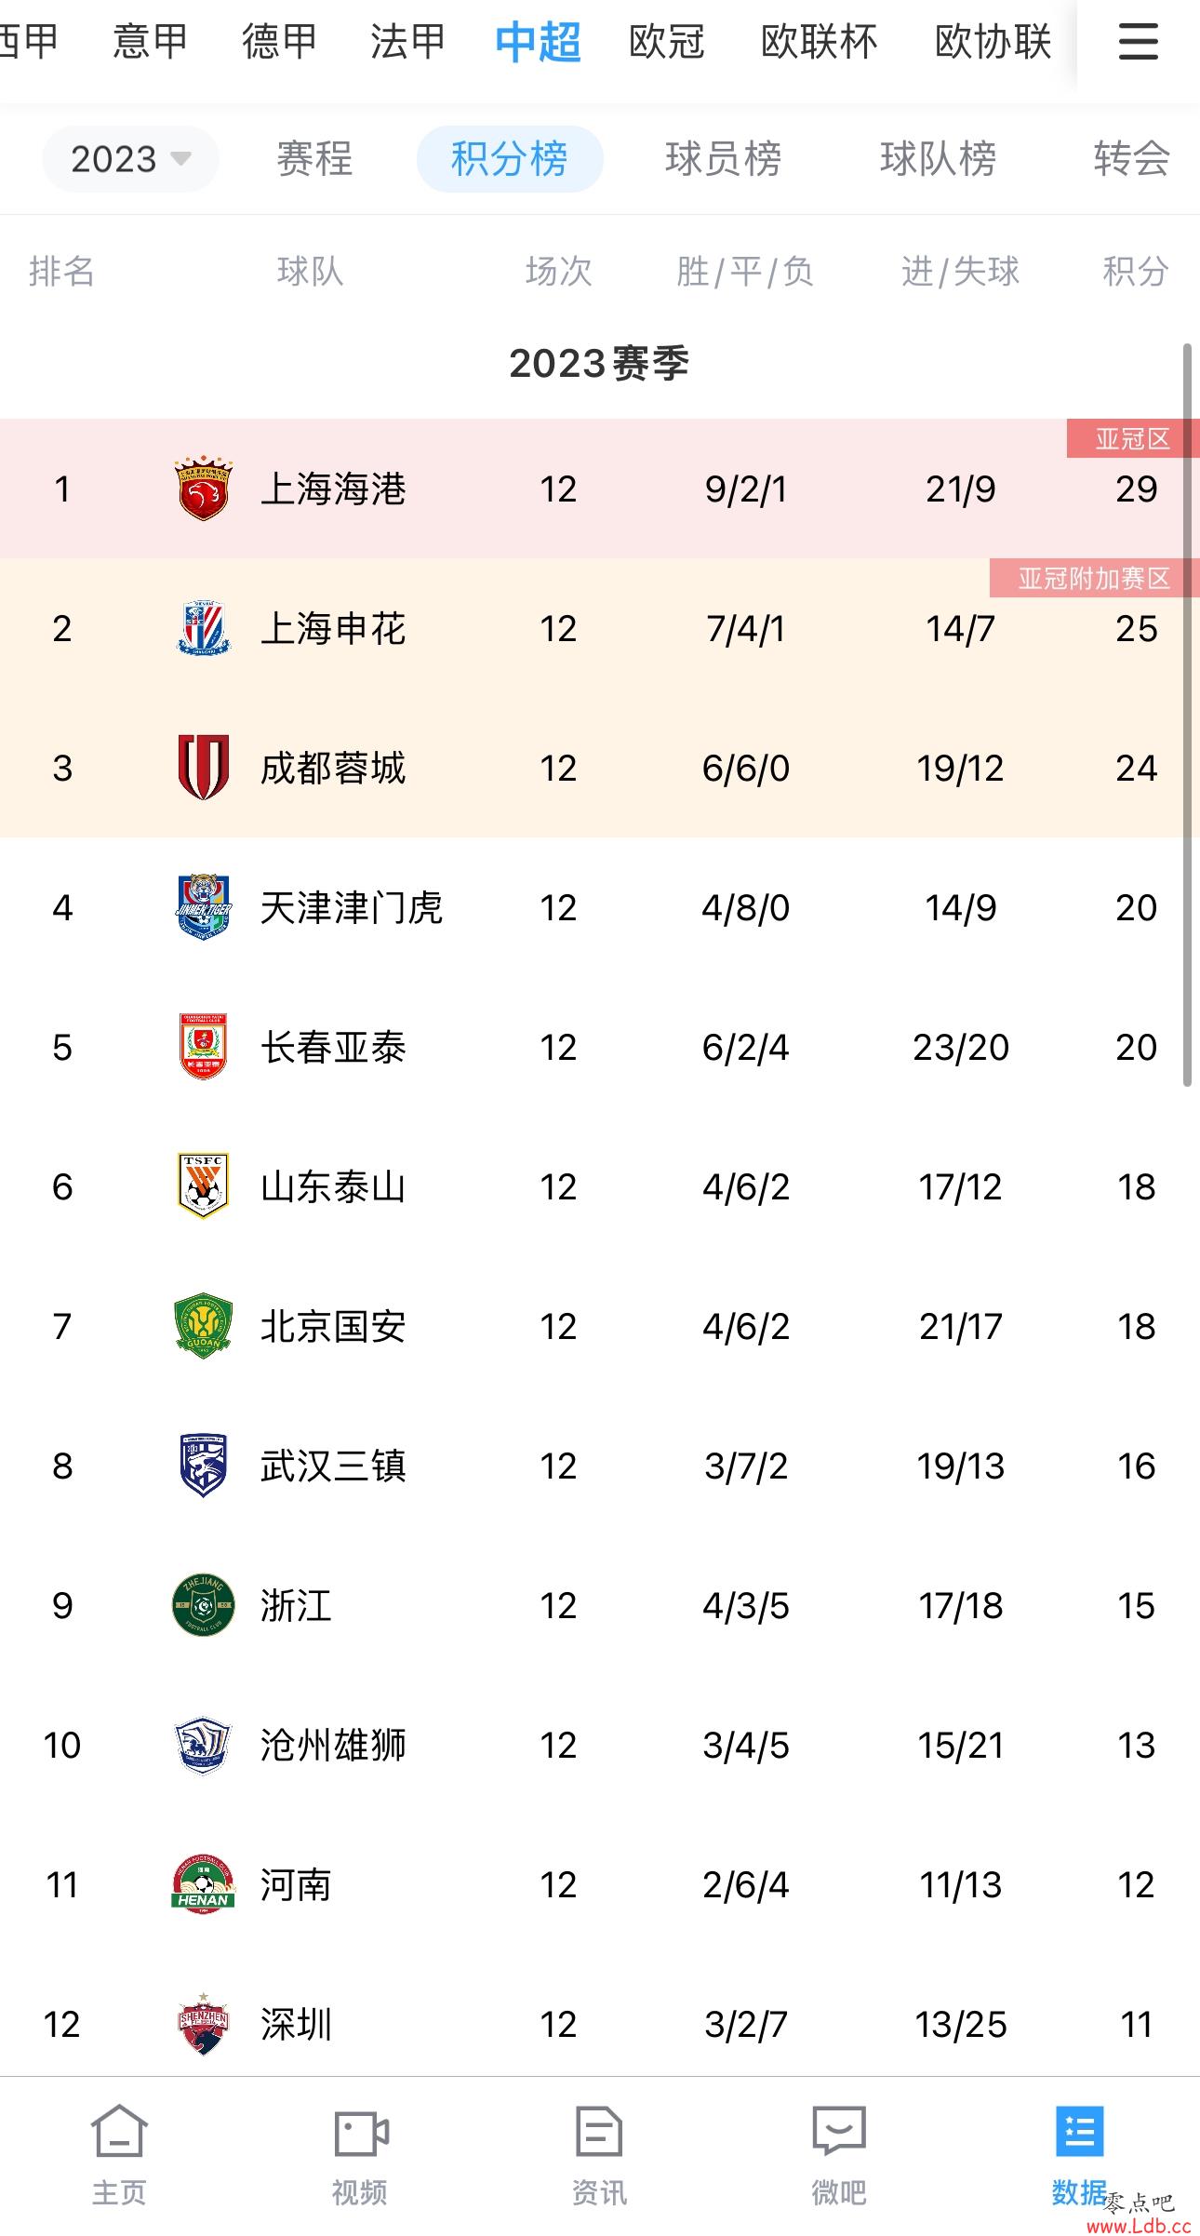This screenshot has width=1200, height=2236.
Task: Click the 浙江 team crest
Action: 204,1605
